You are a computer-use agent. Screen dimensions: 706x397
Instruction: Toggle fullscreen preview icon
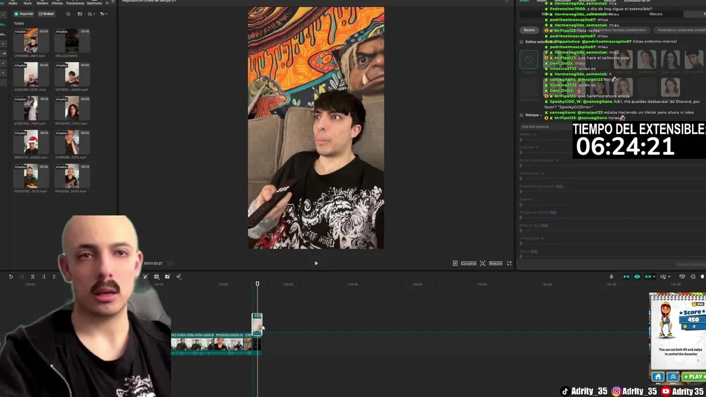(x=509, y=264)
